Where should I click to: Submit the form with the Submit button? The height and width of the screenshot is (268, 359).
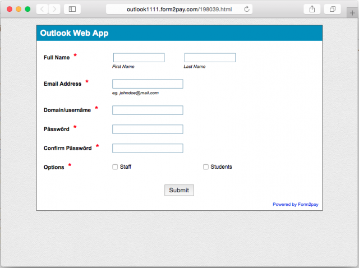tap(179, 190)
